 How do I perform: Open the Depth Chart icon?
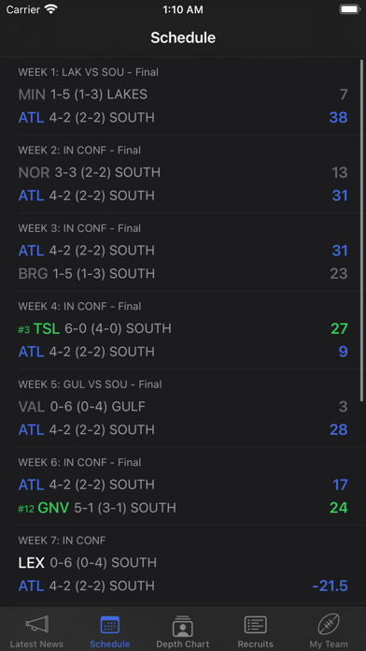pyautogui.click(x=183, y=626)
